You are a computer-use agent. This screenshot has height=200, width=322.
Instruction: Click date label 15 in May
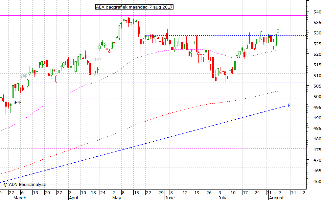pyautogui.click(x=136, y=193)
